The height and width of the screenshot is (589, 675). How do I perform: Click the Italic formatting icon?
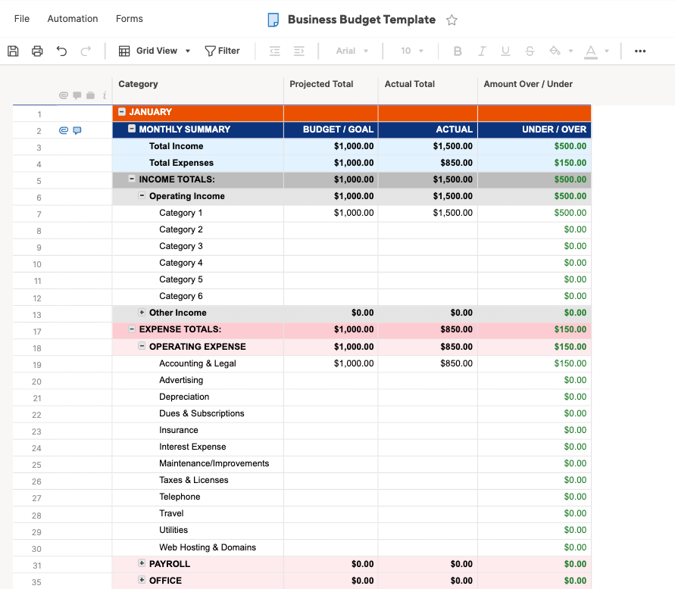[x=482, y=51]
